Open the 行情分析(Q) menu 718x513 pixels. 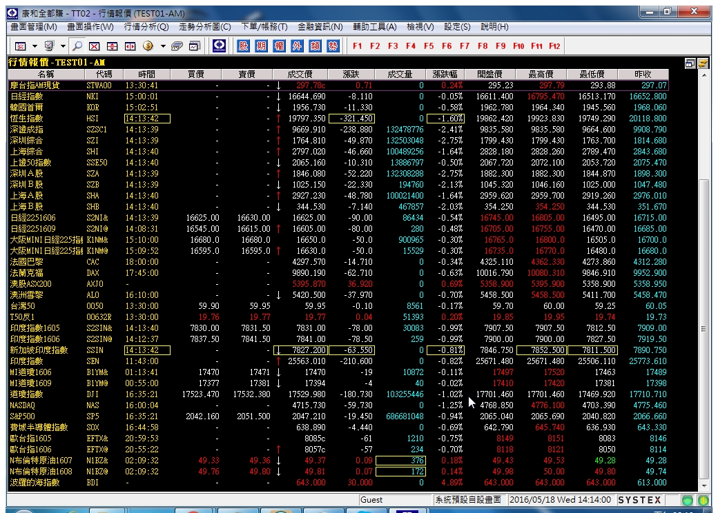146,27
